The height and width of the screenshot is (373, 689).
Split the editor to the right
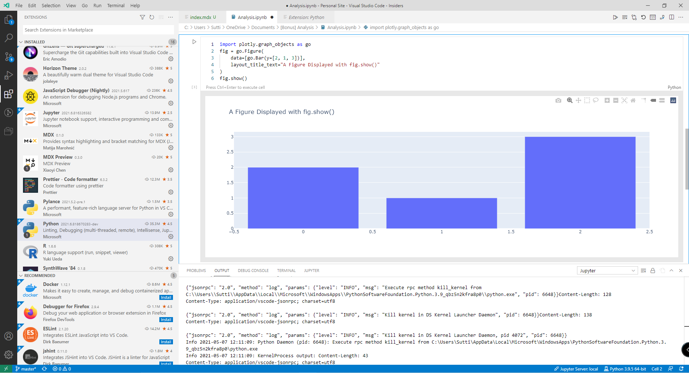[x=671, y=17]
